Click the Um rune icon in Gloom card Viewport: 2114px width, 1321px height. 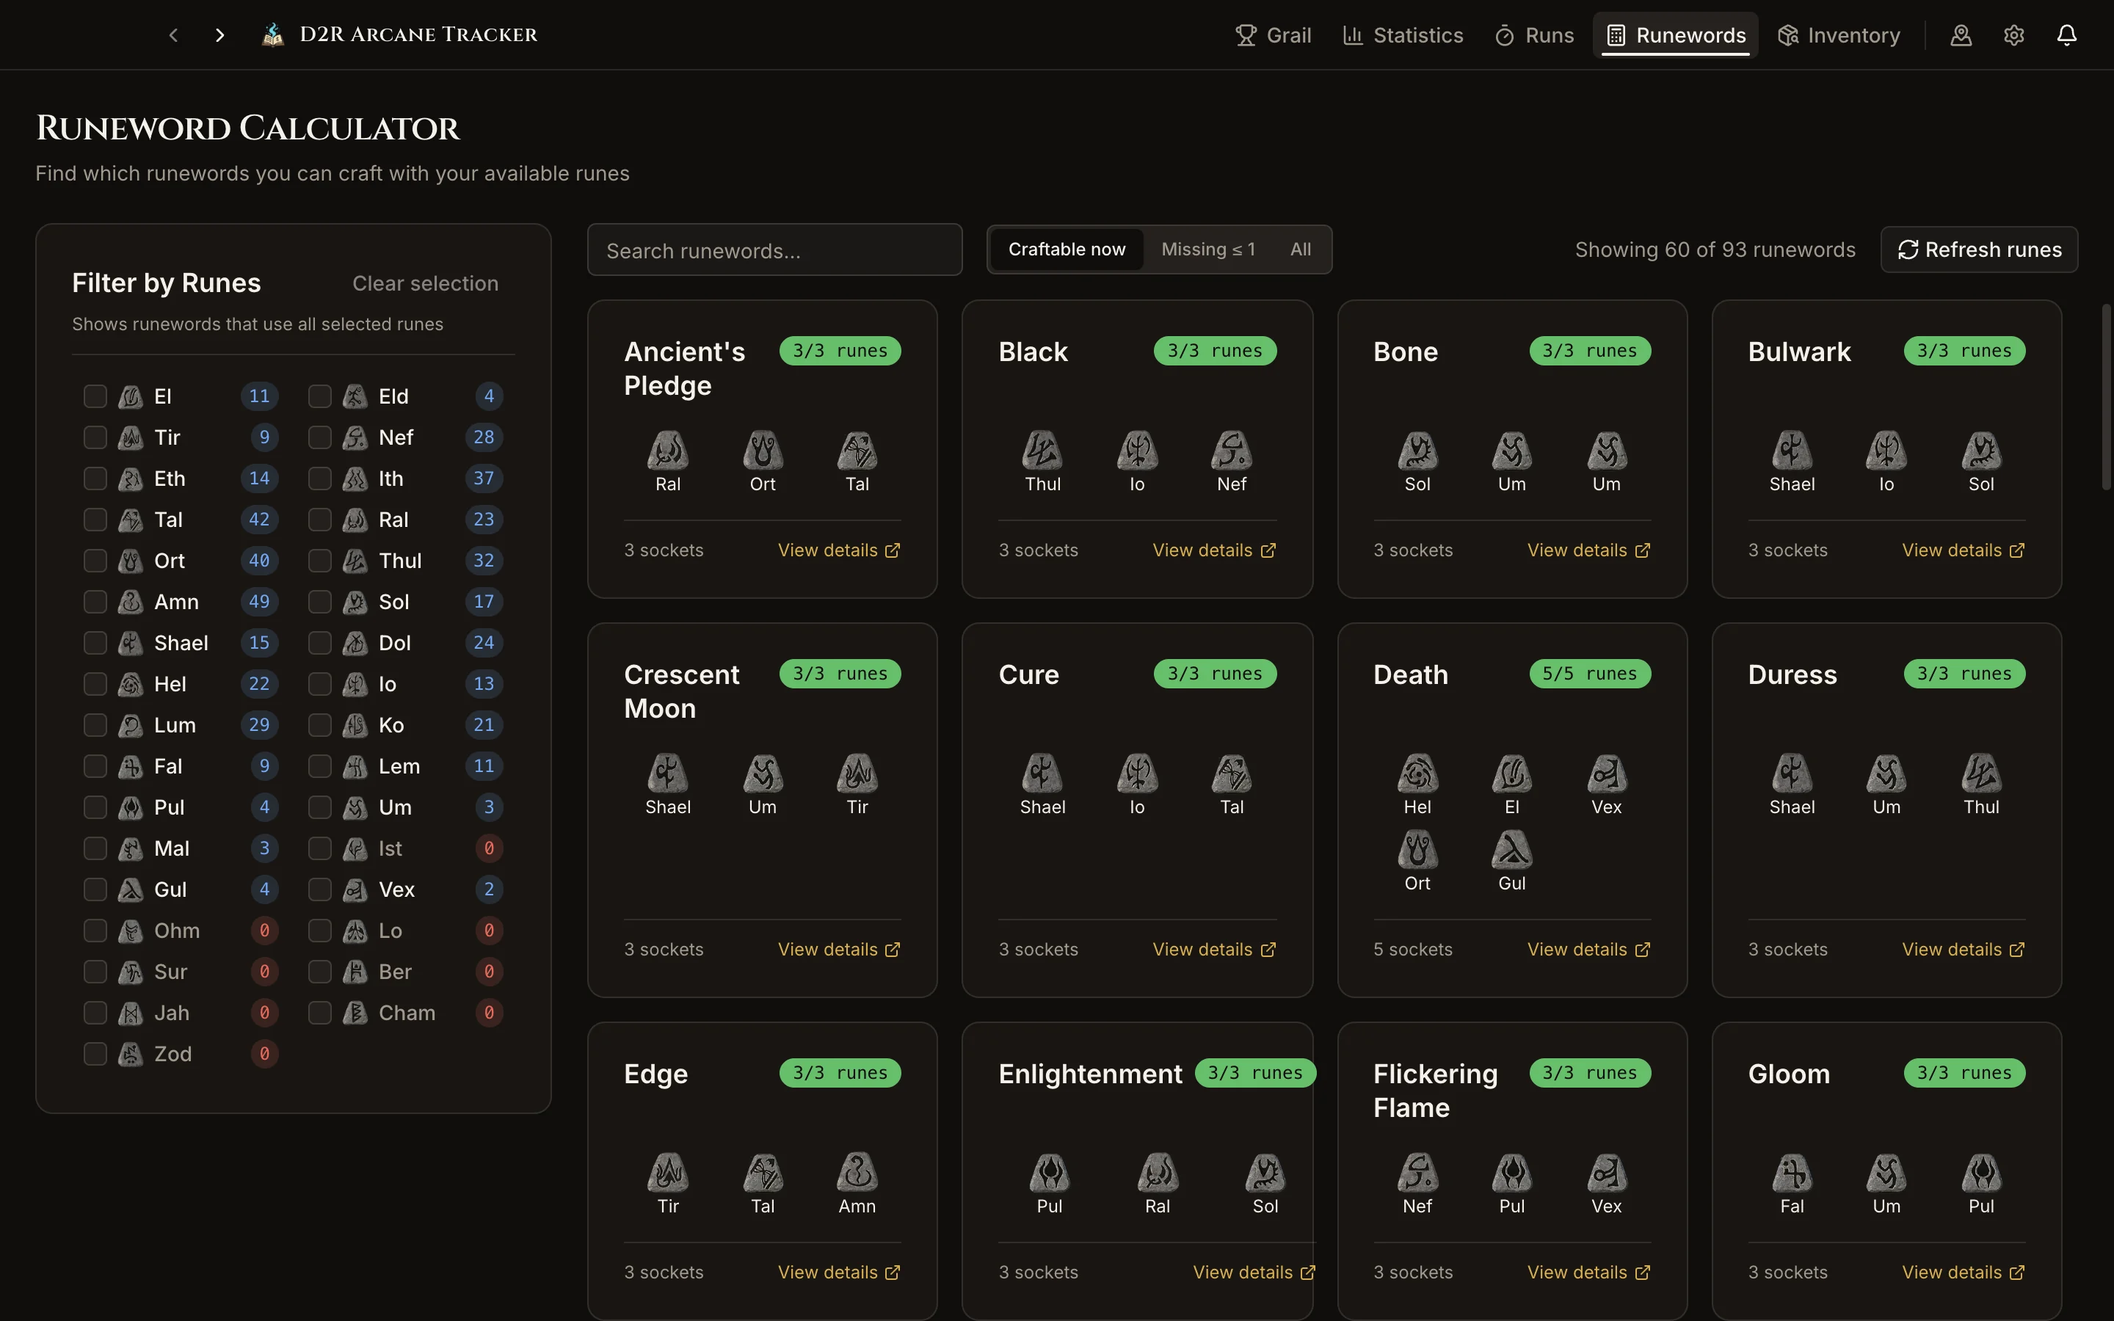pos(1886,1173)
